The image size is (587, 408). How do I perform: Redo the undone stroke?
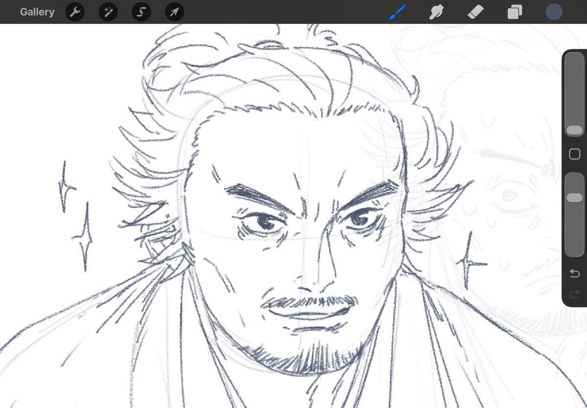pos(575,294)
